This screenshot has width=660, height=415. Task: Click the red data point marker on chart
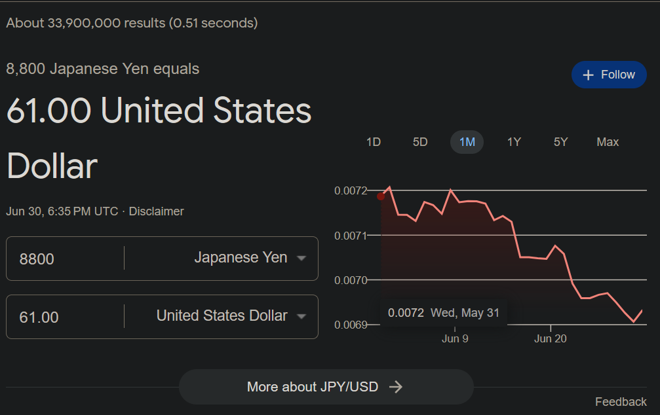coord(381,196)
